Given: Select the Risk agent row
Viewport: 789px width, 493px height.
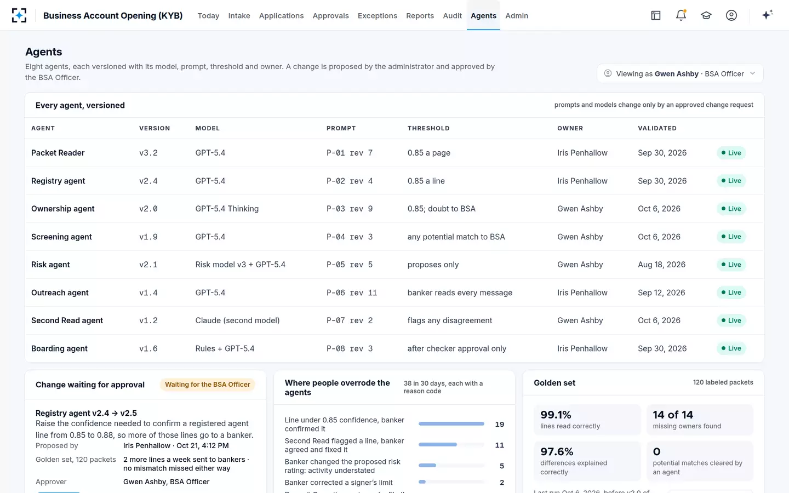Looking at the screenshot, I should coord(395,265).
